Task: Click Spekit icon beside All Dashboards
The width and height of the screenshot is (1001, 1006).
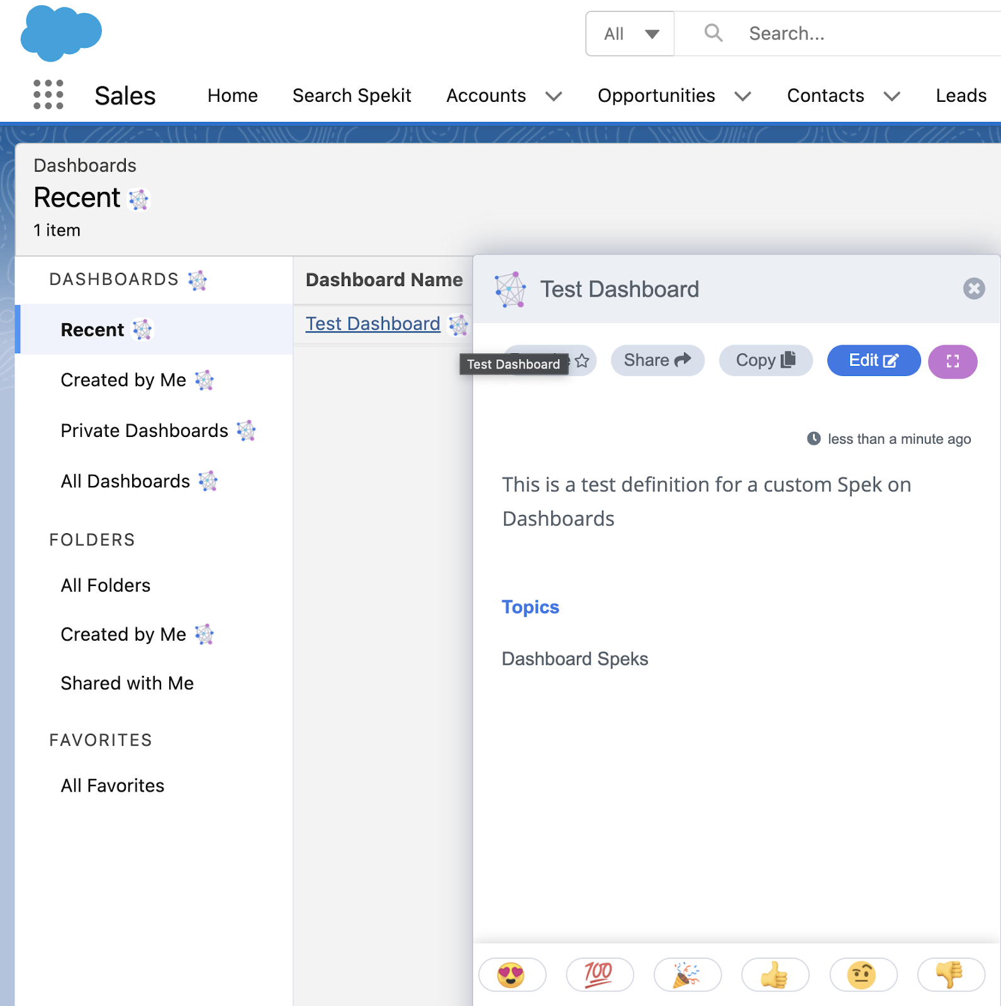Action: (208, 481)
